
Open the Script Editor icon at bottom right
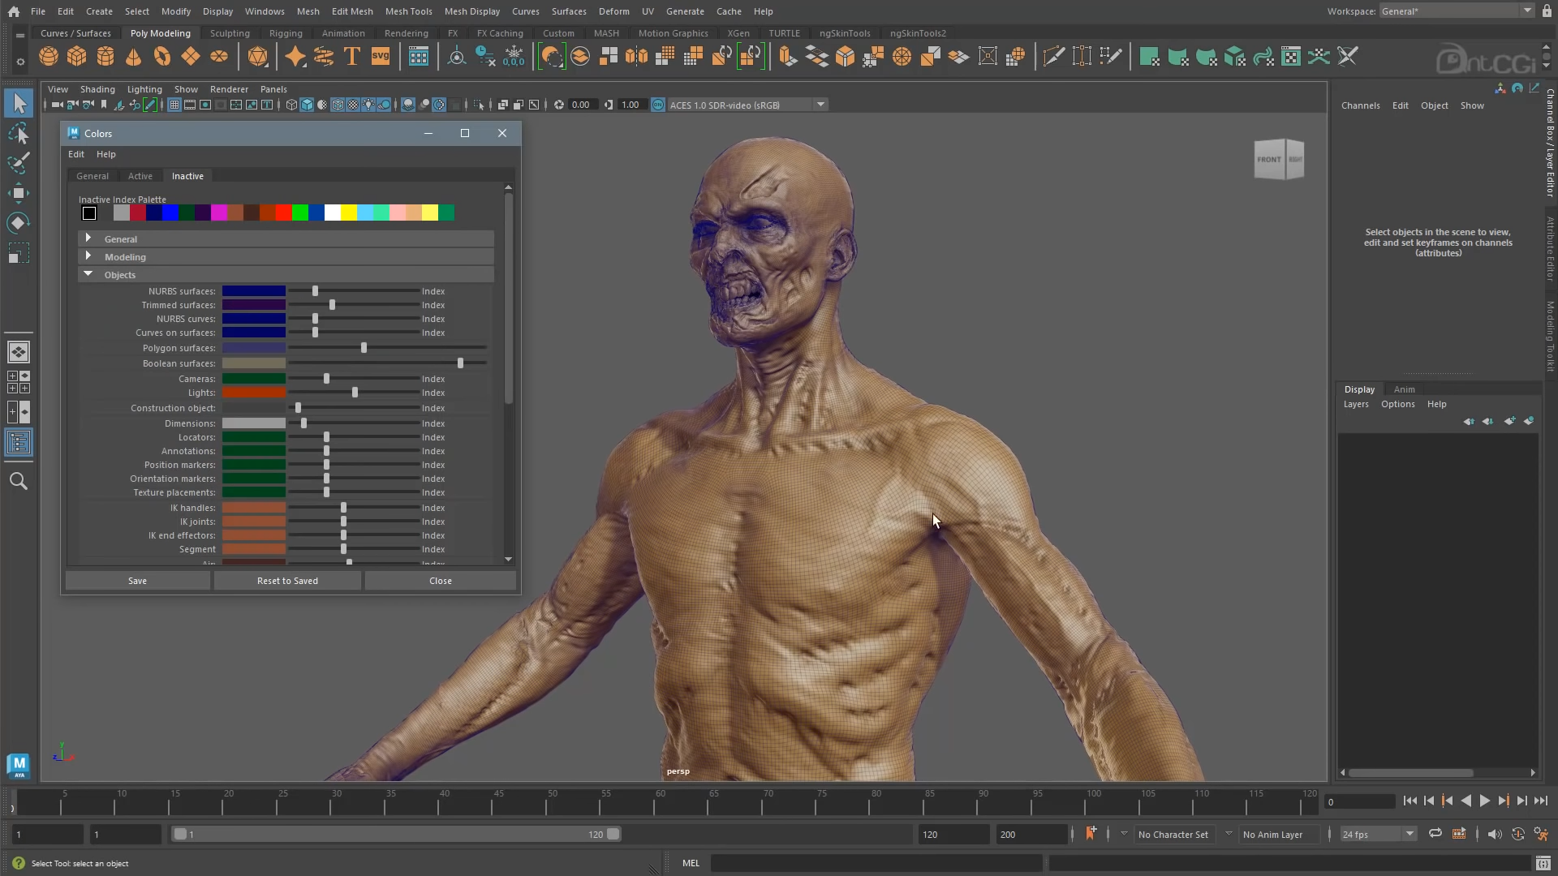[1543, 864]
